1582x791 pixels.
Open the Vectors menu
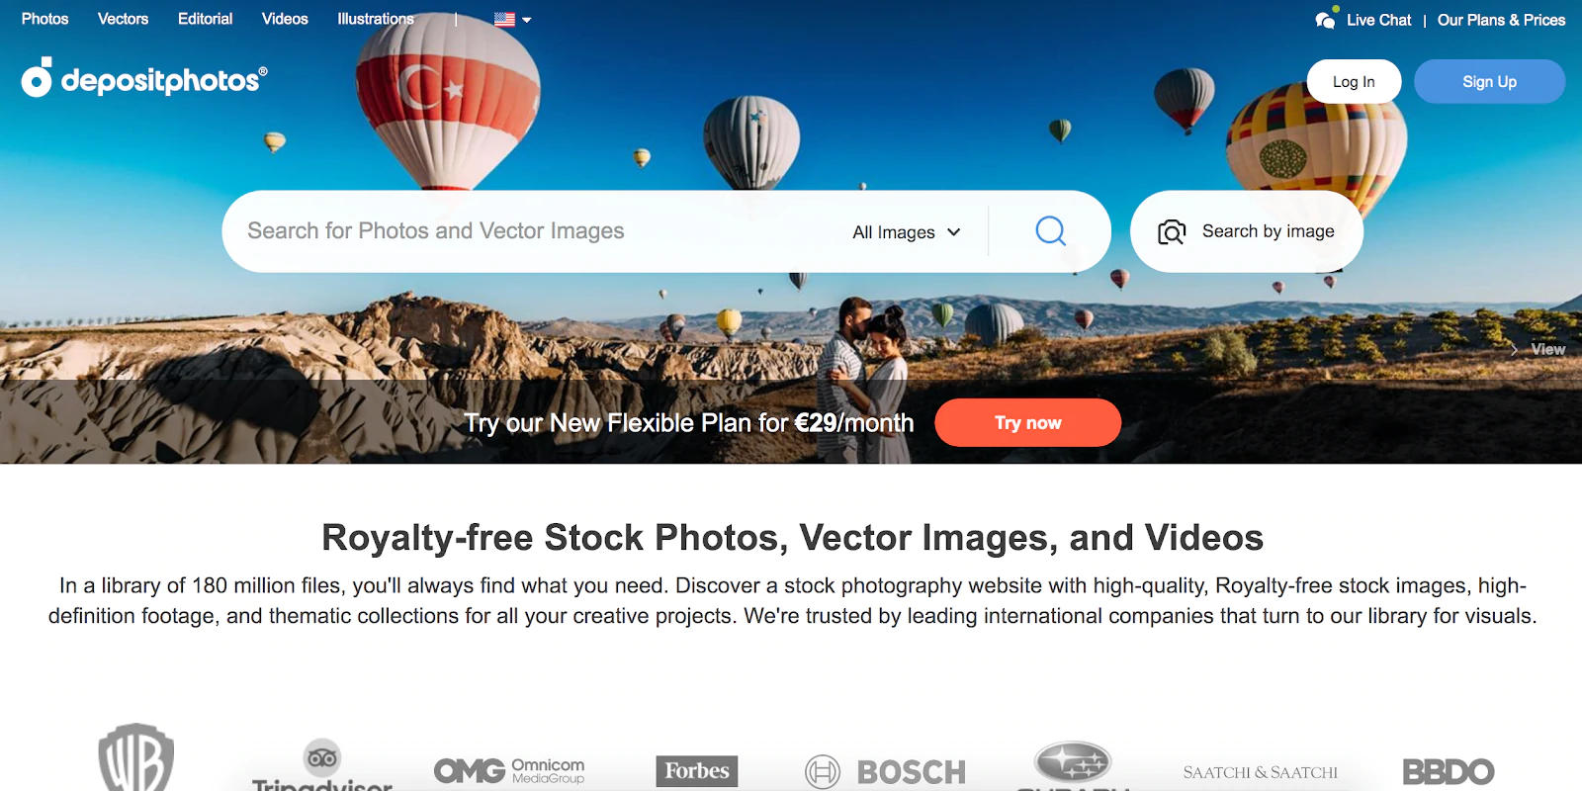point(123,19)
